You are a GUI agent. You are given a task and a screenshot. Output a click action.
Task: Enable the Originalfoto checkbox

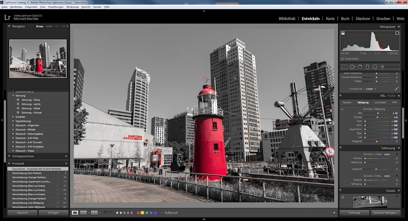click(343, 59)
